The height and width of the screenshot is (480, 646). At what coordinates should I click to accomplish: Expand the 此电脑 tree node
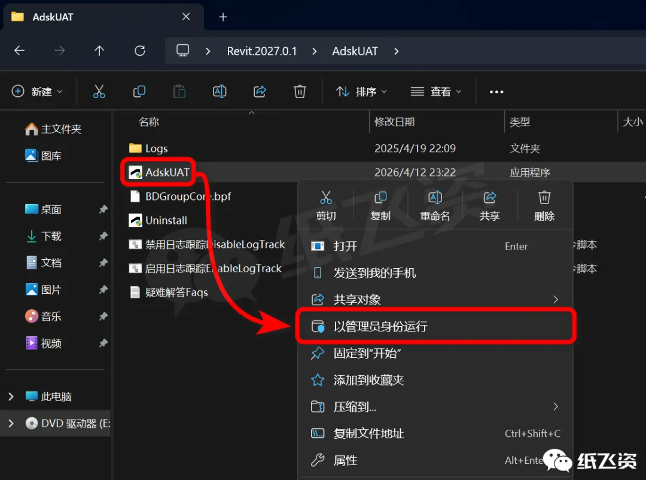(x=11, y=397)
